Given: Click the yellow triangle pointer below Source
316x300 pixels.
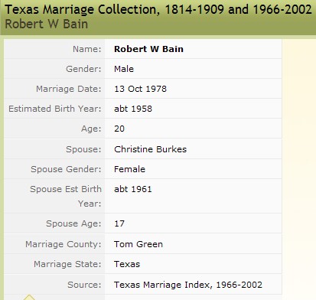Looking at the screenshot, I should coord(29,297).
